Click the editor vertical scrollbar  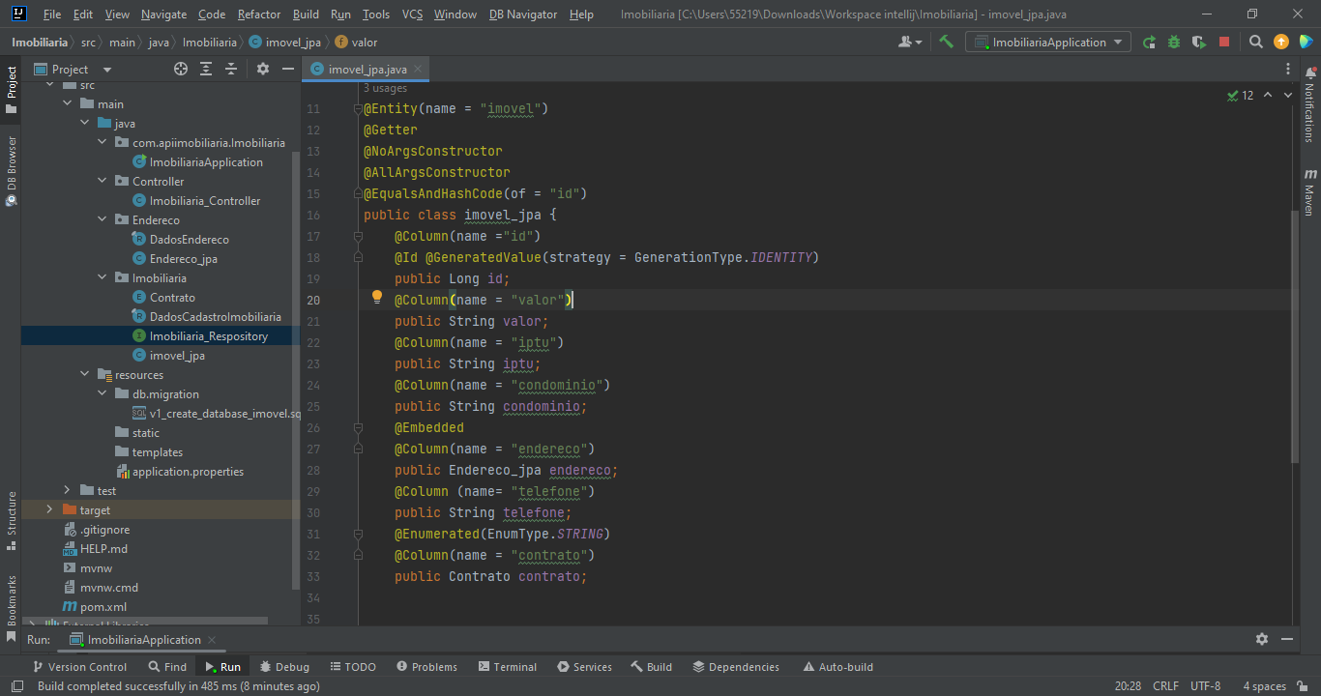point(1296,338)
